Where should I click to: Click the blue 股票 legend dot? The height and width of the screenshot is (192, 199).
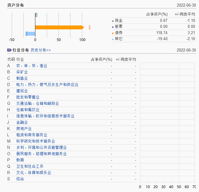click(113, 27)
